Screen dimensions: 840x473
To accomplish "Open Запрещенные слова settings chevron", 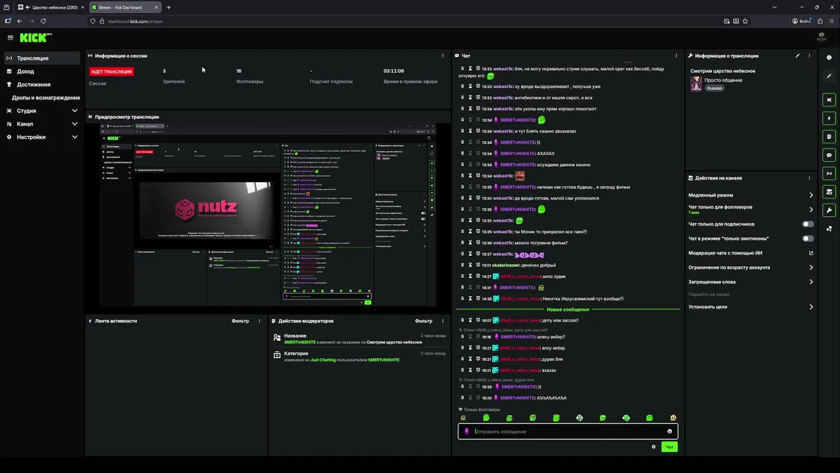I will 811,282.
